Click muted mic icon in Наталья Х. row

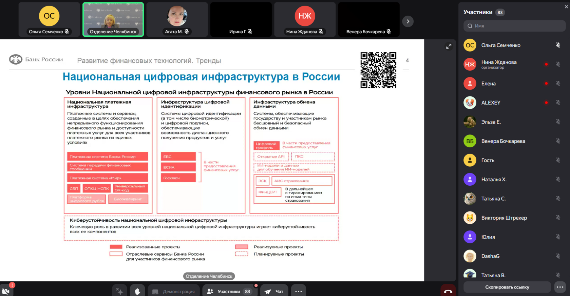pos(558,179)
